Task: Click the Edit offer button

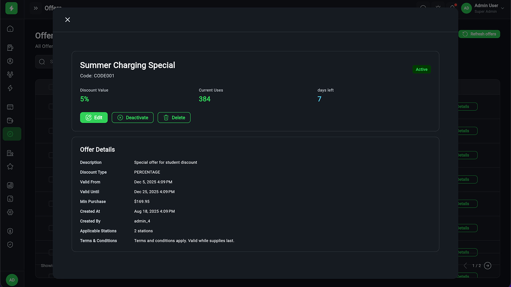Action: click(94, 118)
